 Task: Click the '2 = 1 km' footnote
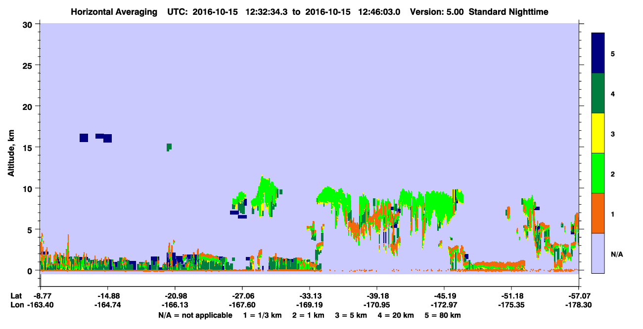(x=308, y=315)
